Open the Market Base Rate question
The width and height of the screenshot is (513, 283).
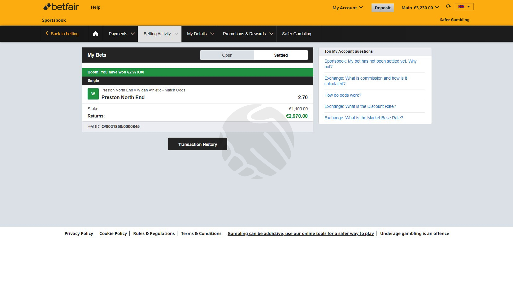(x=364, y=118)
